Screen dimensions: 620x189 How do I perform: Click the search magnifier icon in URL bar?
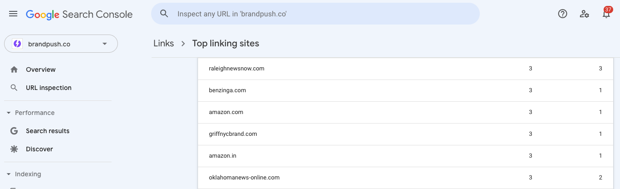164,14
